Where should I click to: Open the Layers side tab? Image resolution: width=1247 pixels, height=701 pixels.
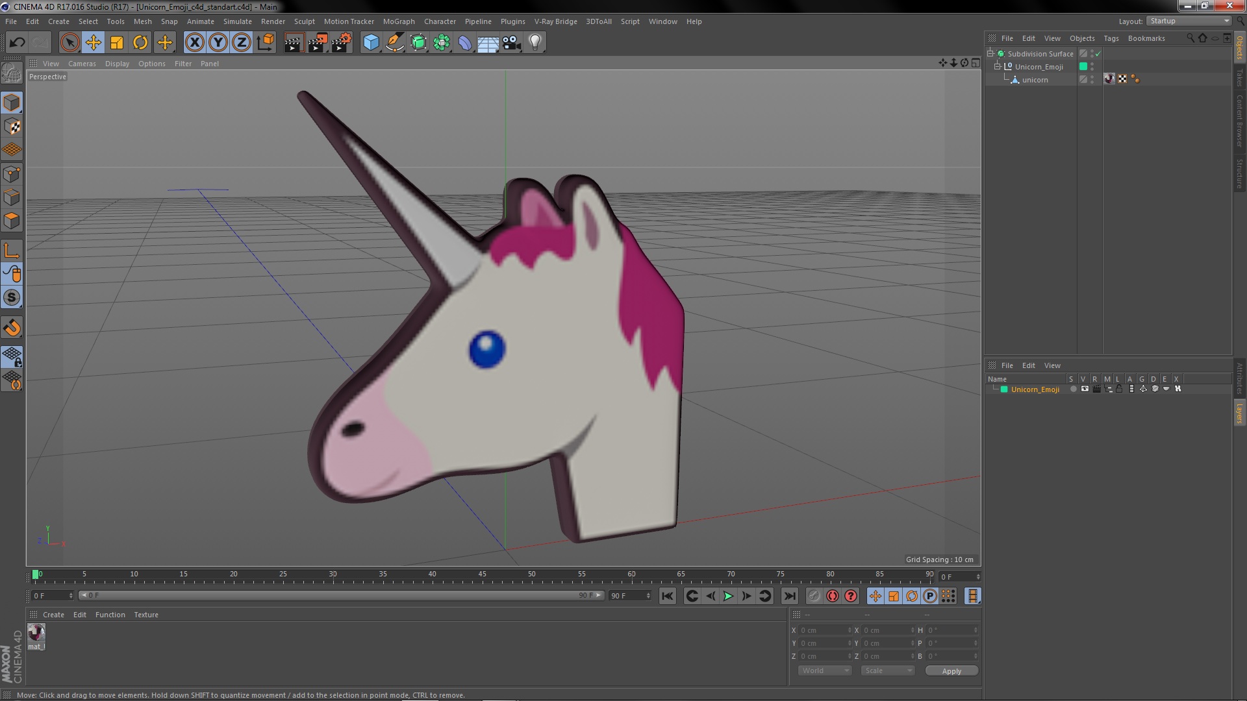coord(1240,413)
